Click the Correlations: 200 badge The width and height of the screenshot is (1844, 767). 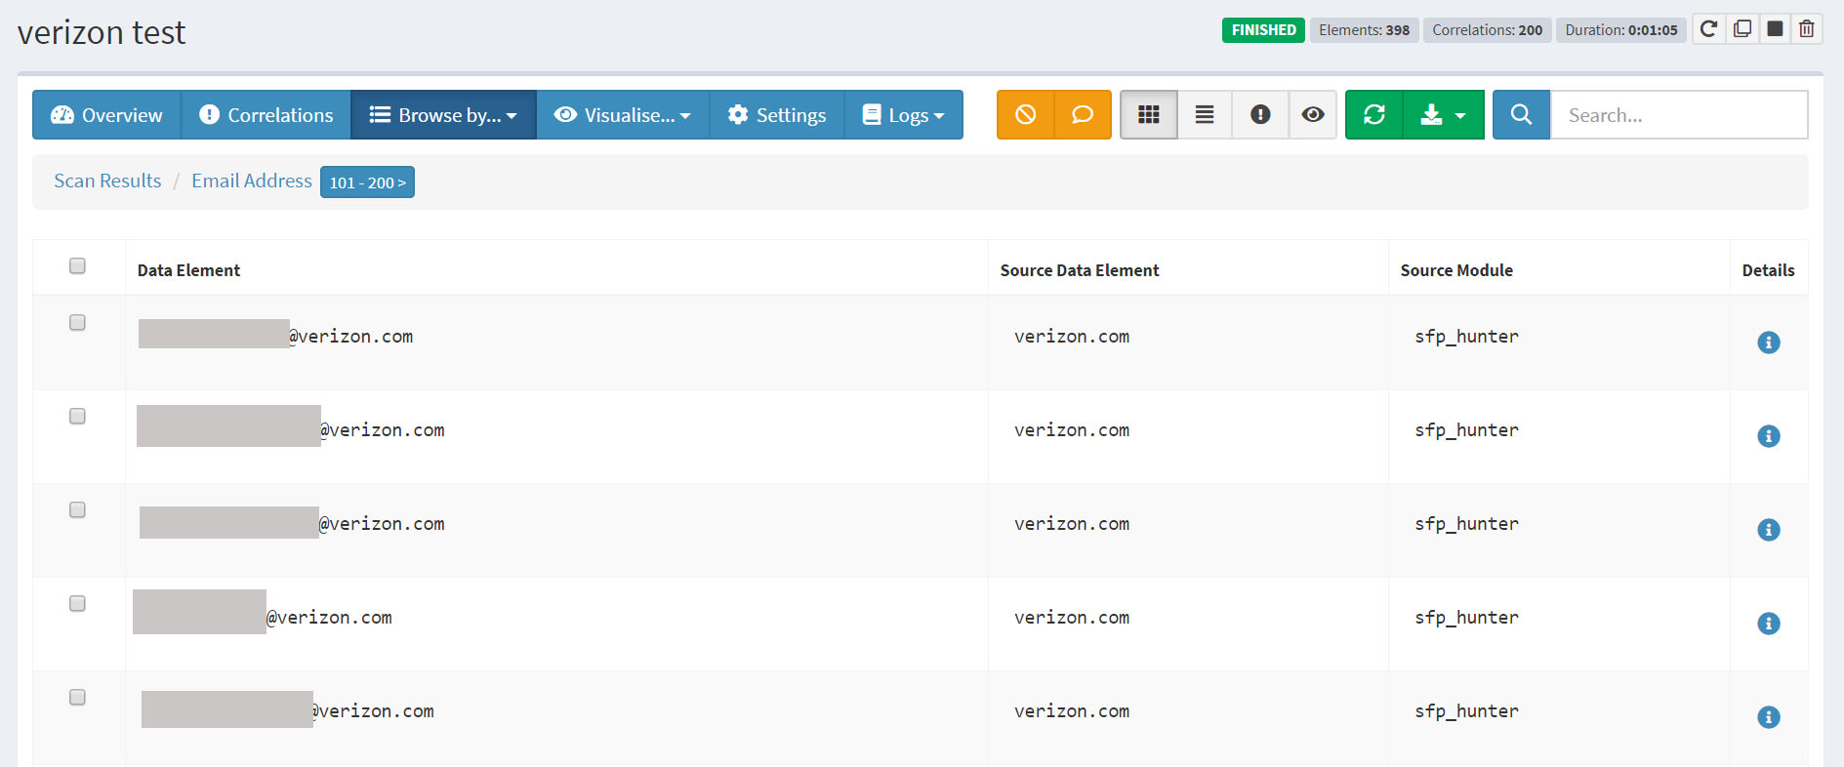click(1487, 30)
